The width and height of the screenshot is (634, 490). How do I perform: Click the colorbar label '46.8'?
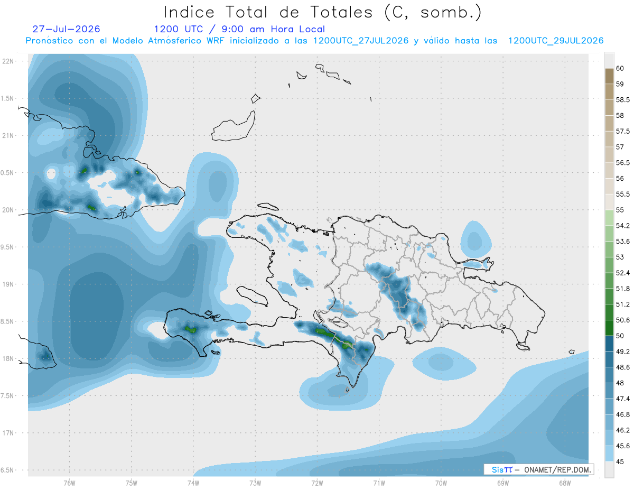click(x=623, y=414)
